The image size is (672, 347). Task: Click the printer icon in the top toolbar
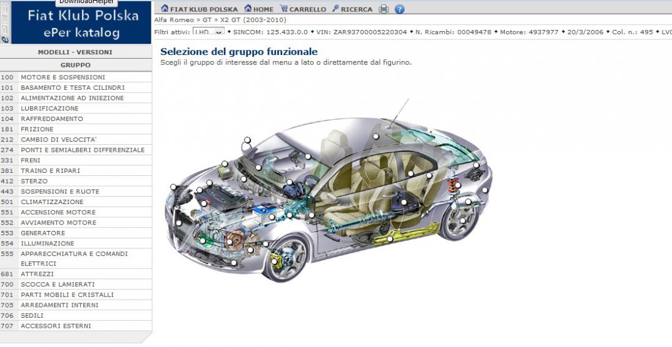click(384, 9)
